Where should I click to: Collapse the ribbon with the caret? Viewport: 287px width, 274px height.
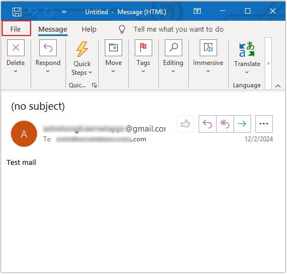tap(278, 86)
